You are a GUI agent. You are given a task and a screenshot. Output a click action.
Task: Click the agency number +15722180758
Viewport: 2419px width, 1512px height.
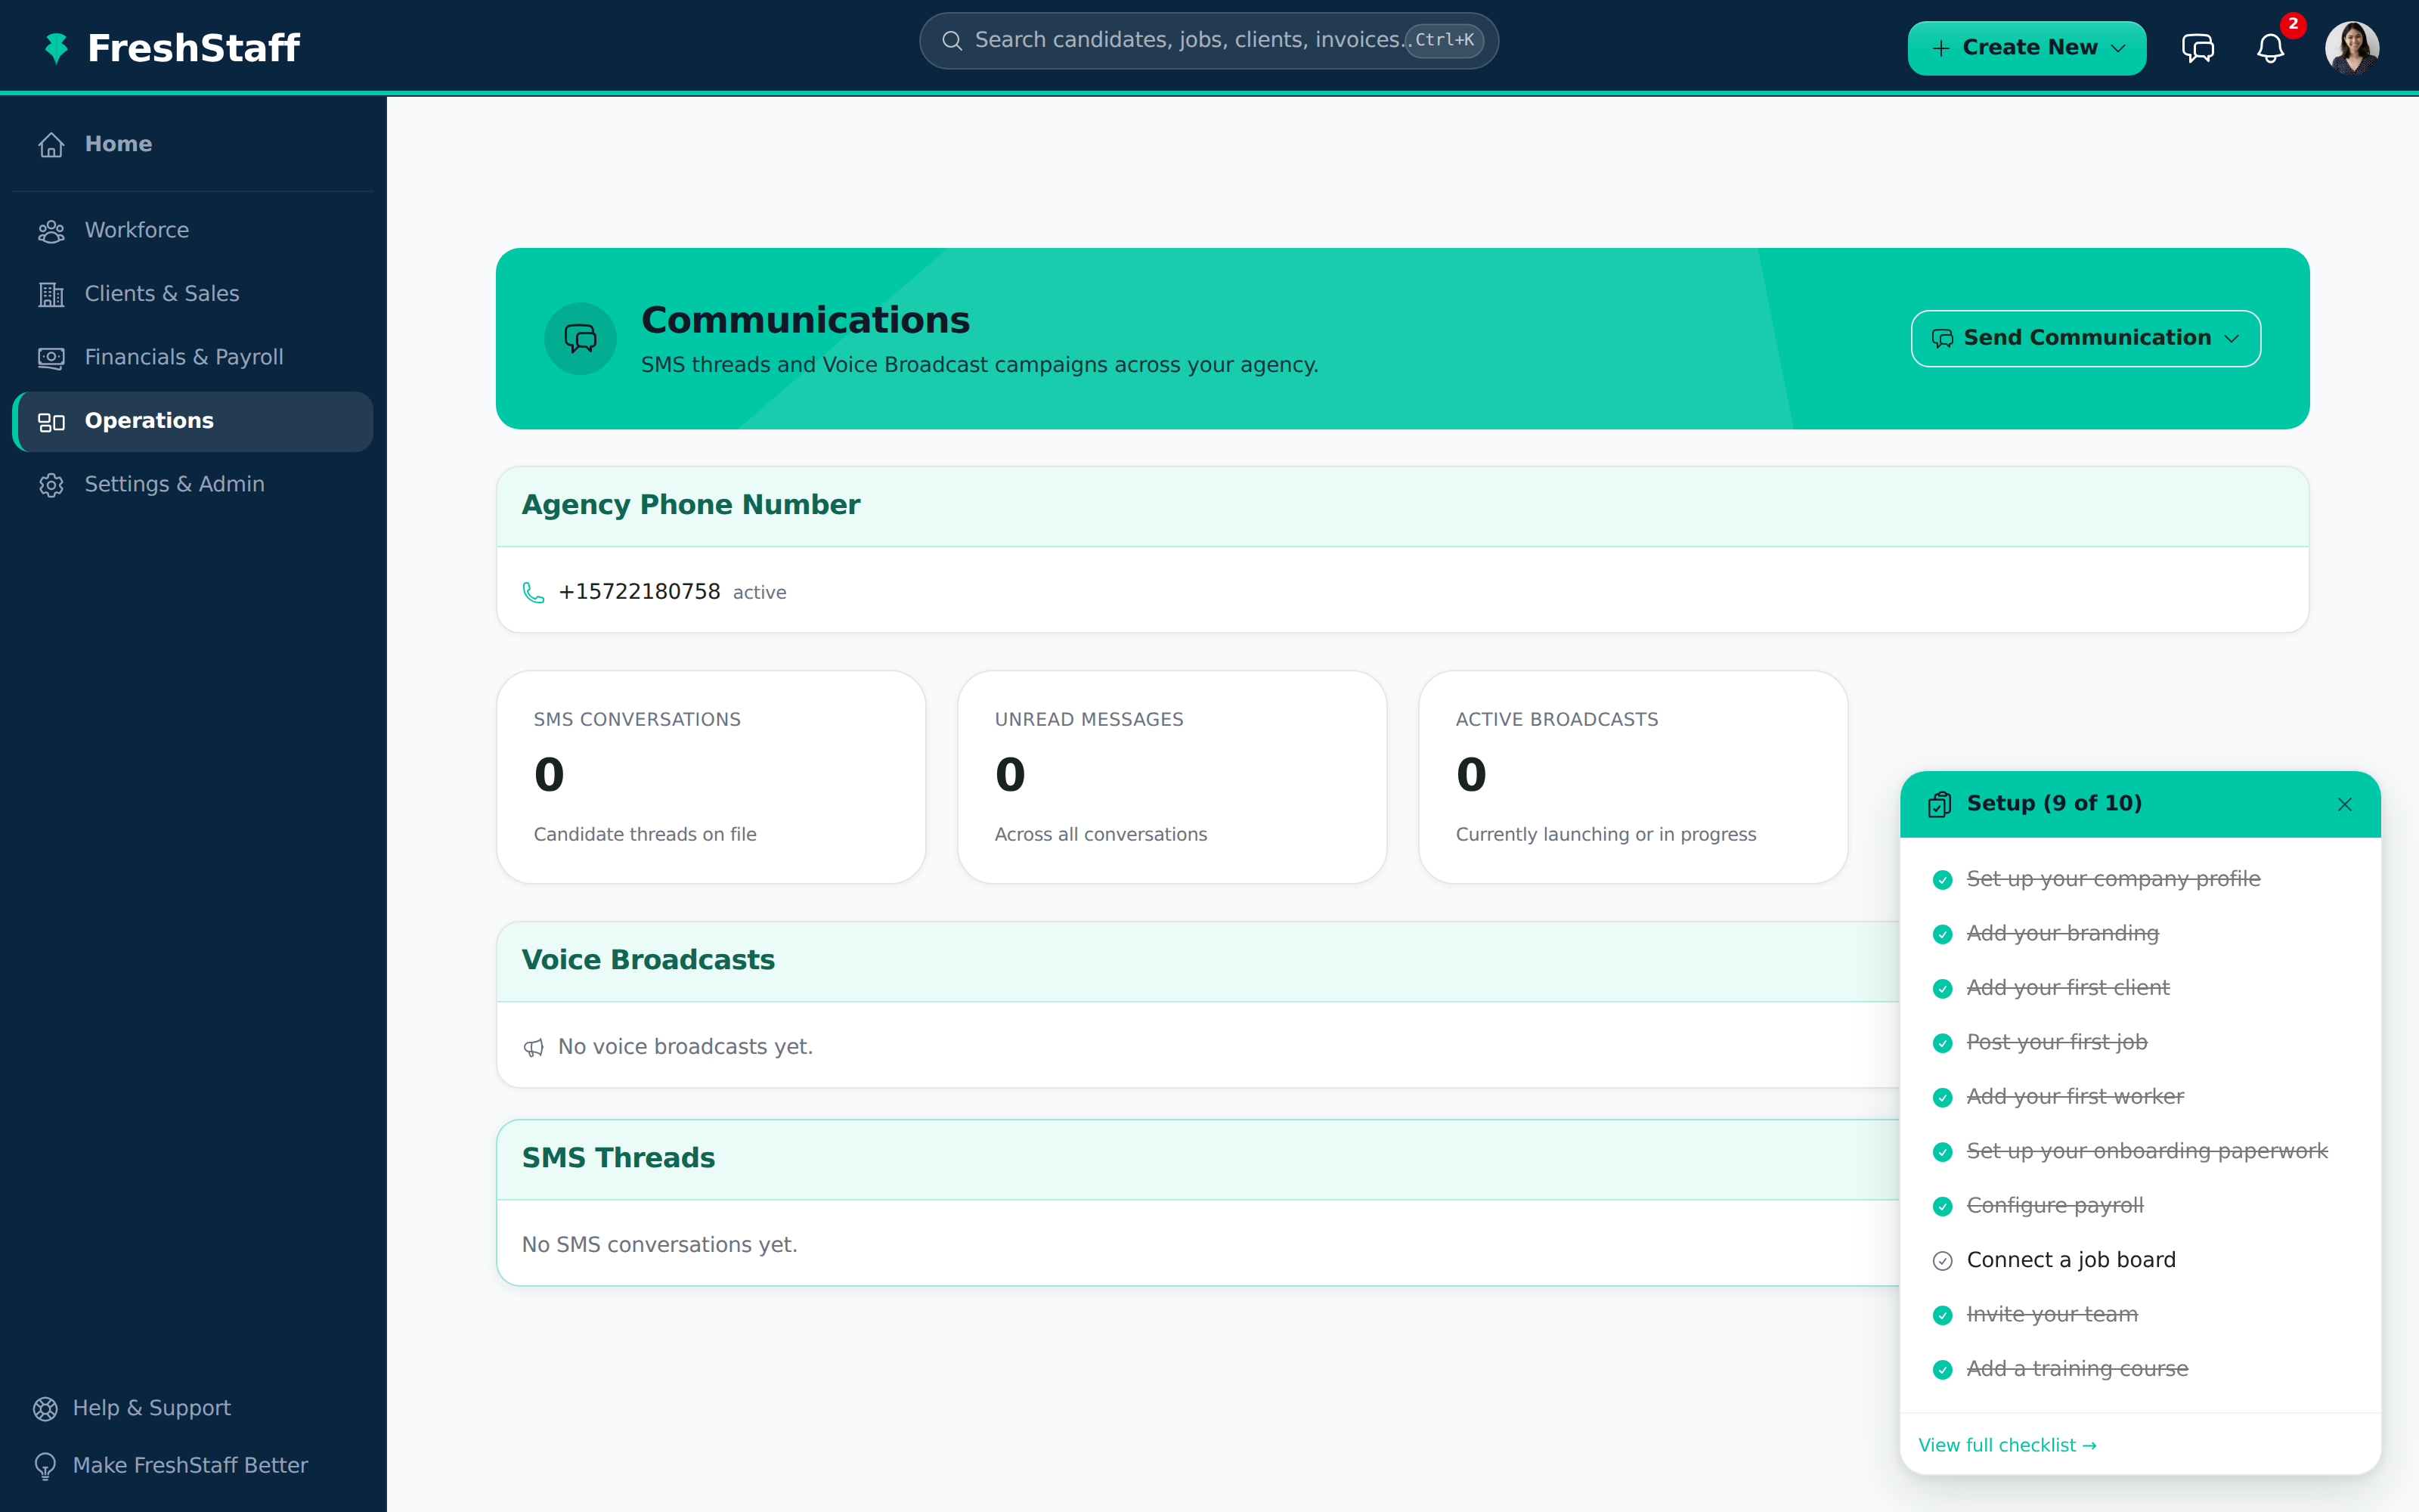[639, 592]
